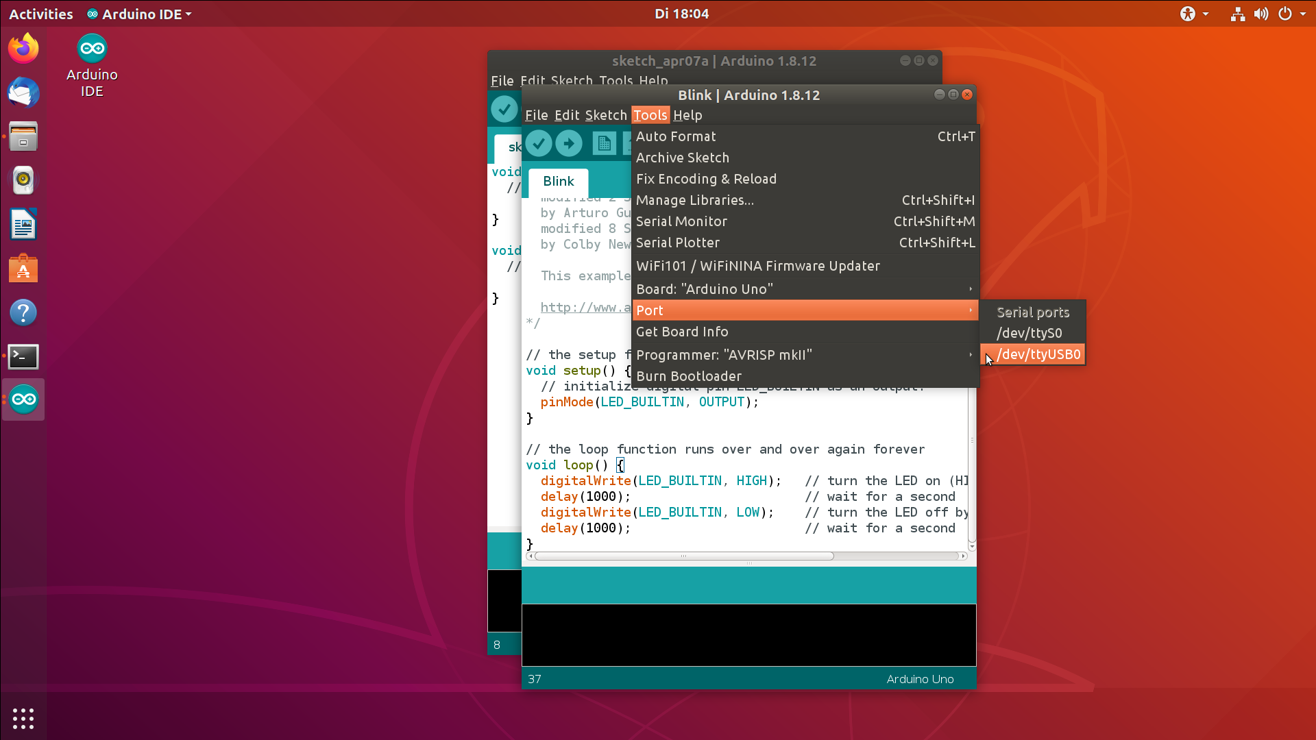Select /dev/ttyUSB0 serial port
1316x740 pixels.
pos(1033,354)
